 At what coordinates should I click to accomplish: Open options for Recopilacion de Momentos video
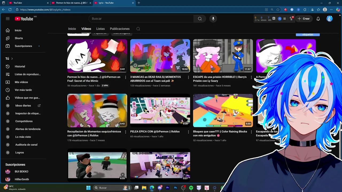[126, 132]
